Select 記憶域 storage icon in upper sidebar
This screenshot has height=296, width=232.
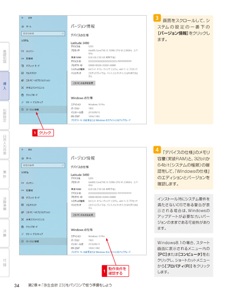point(23,59)
